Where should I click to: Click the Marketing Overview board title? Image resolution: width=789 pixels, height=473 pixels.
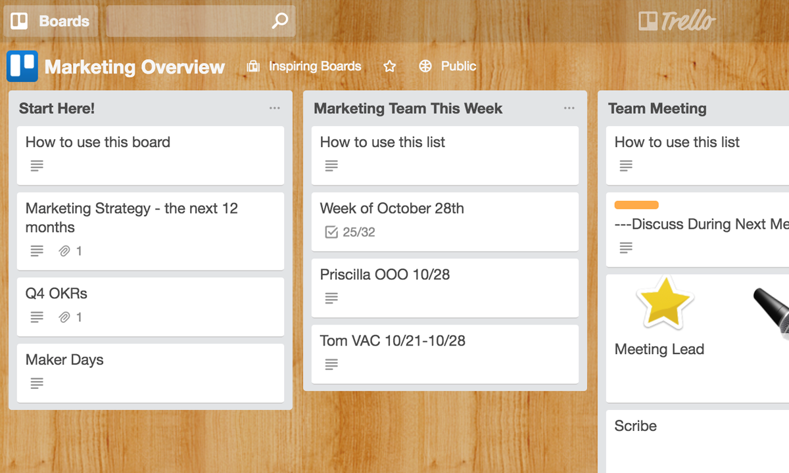pos(135,66)
